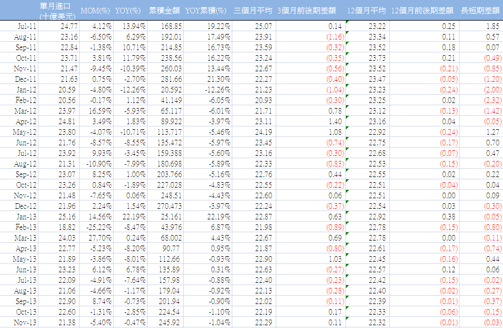Screen dimensions: 503x328
Task: Click the Nov-12 row label
Action: 25,195
